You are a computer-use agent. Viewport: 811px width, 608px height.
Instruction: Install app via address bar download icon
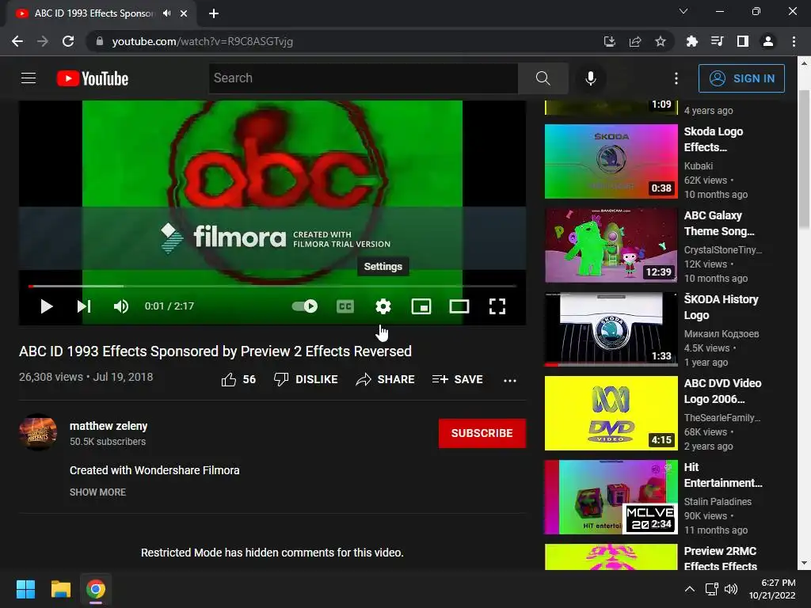point(610,41)
